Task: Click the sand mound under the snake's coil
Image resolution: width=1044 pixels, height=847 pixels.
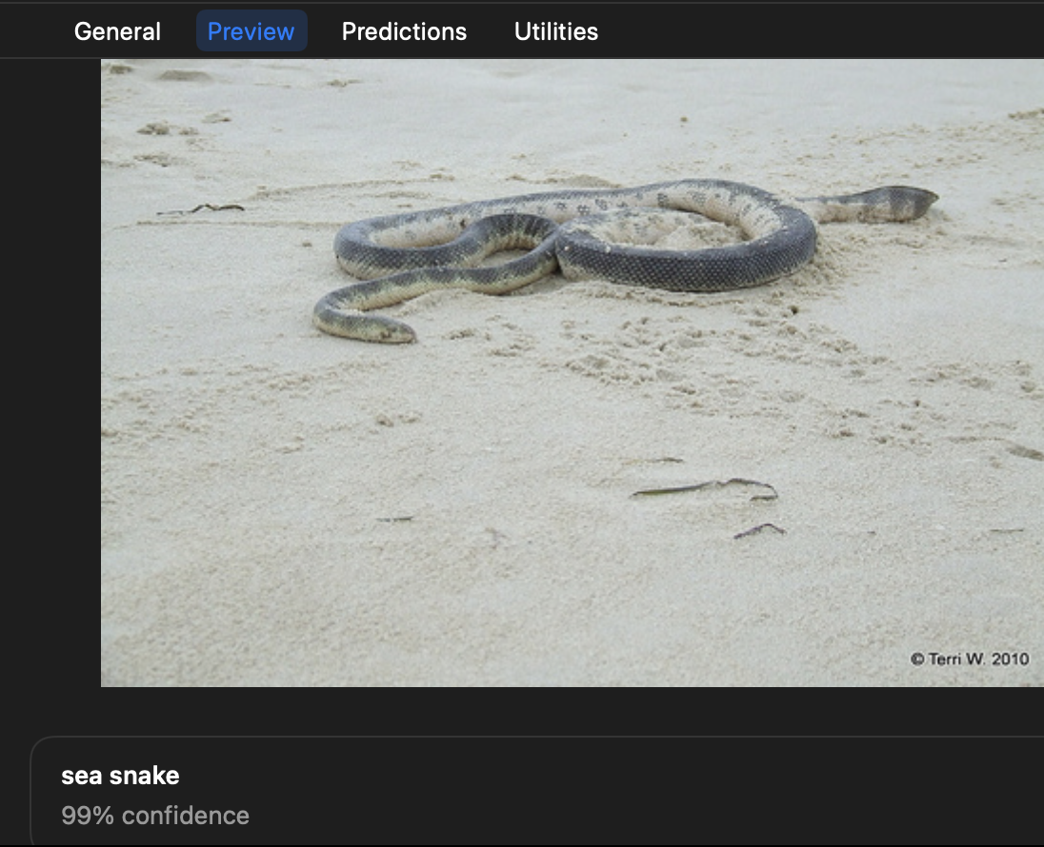Action: point(667,227)
